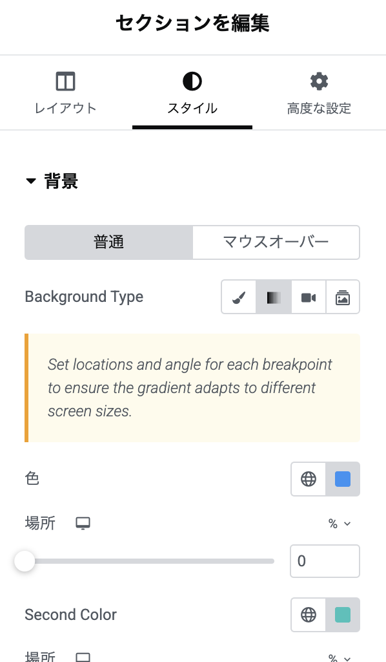This screenshot has width=386, height=662.
Task: Click the 場所 location slider handle
Action: [25, 561]
